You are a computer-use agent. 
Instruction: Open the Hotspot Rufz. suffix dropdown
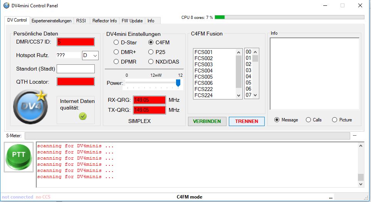[x=91, y=56]
